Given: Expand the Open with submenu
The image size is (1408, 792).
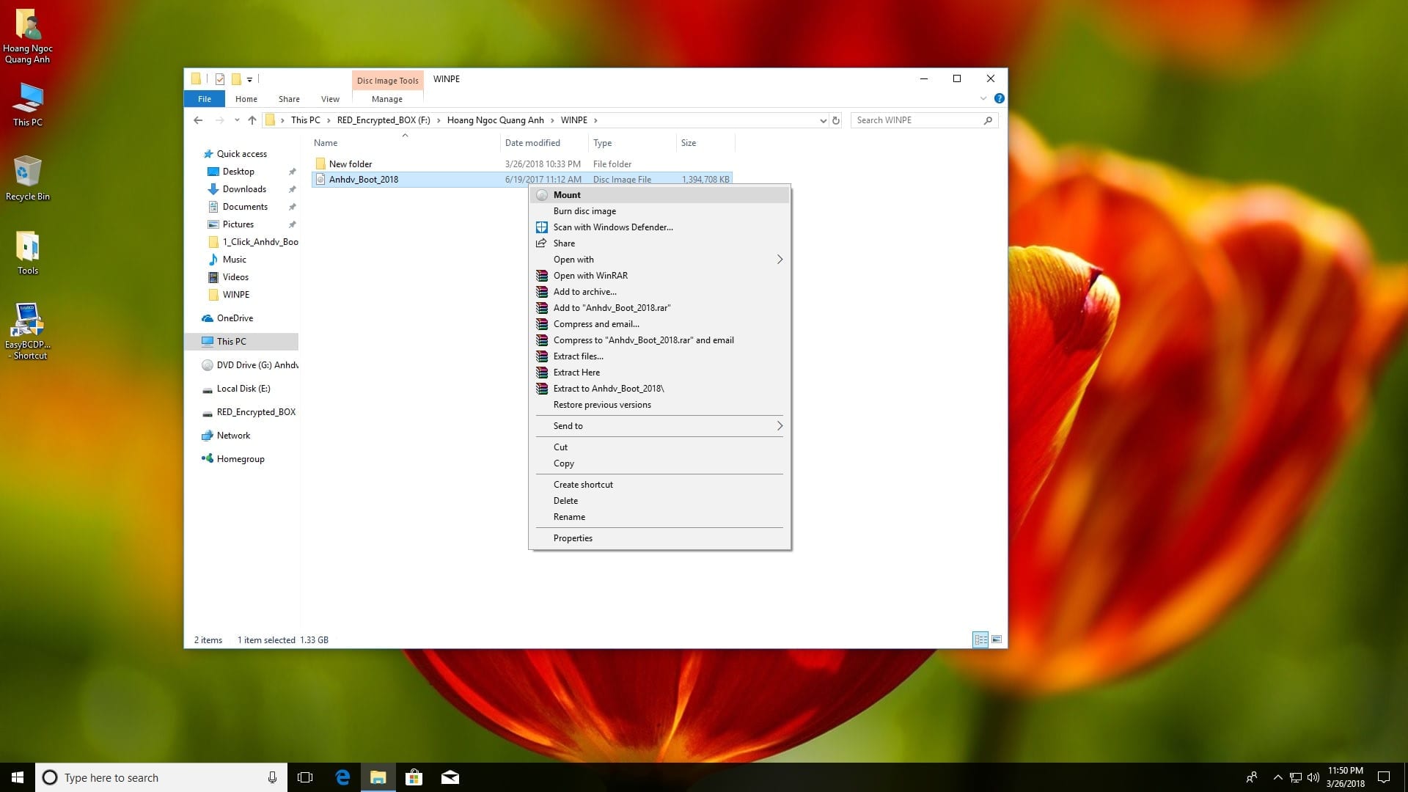Looking at the screenshot, I should [659, 260].
